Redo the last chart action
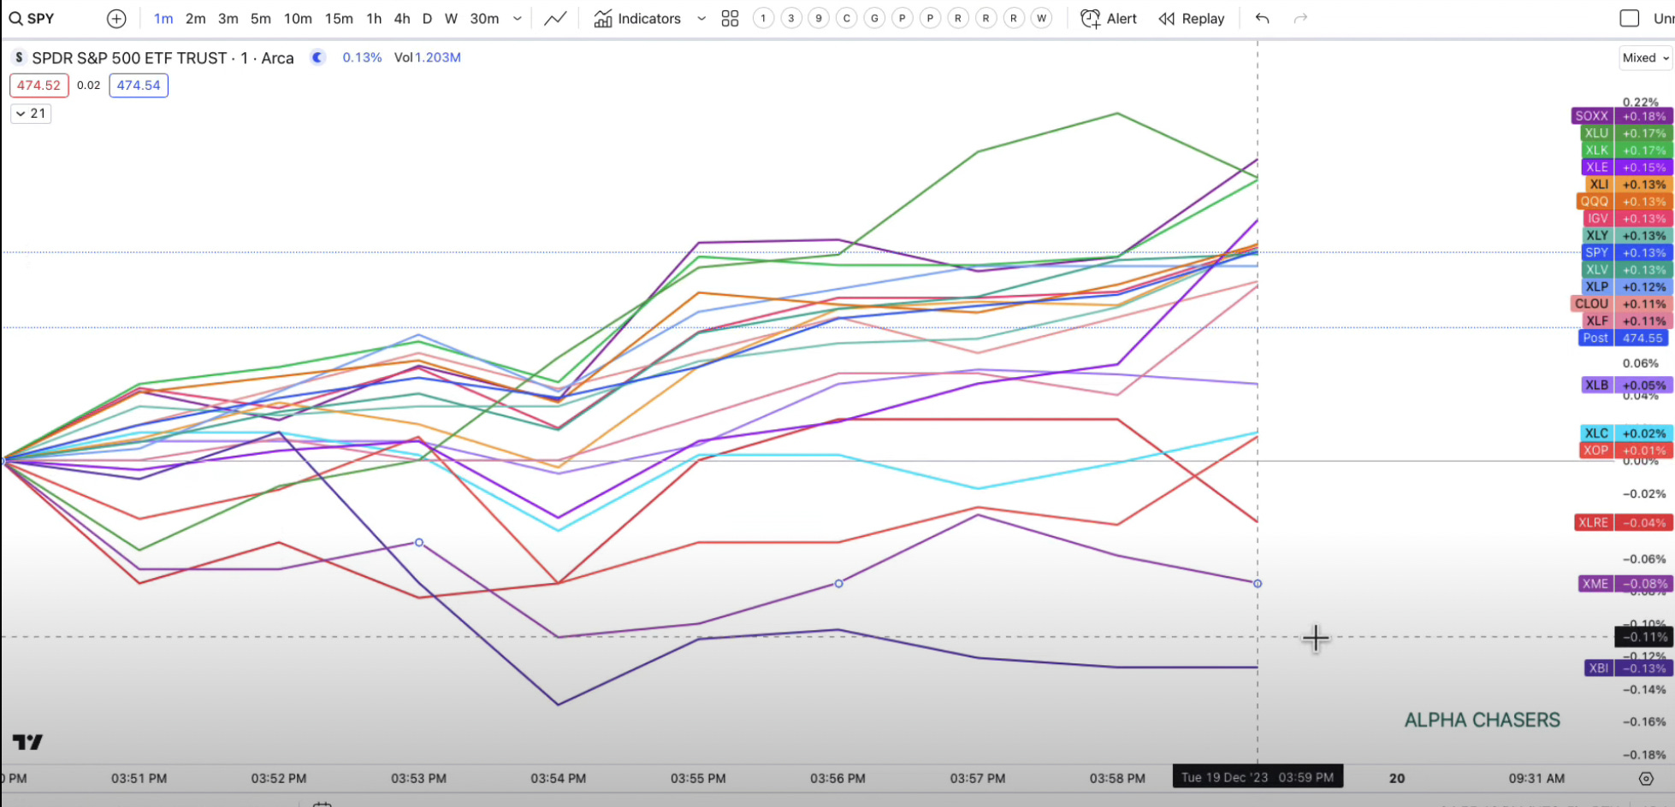 click(1300, 18)
